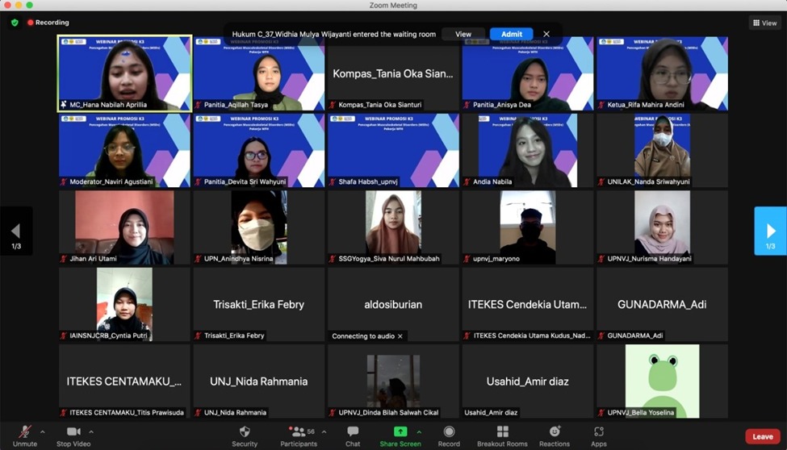Open the Reactions menu
The height and width of the screenshot is (450, 787).
click(x=554, y=432)
